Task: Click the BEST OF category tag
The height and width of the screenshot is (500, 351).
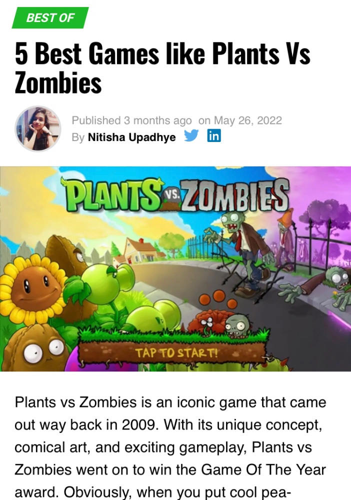Action: pos(50,18)
